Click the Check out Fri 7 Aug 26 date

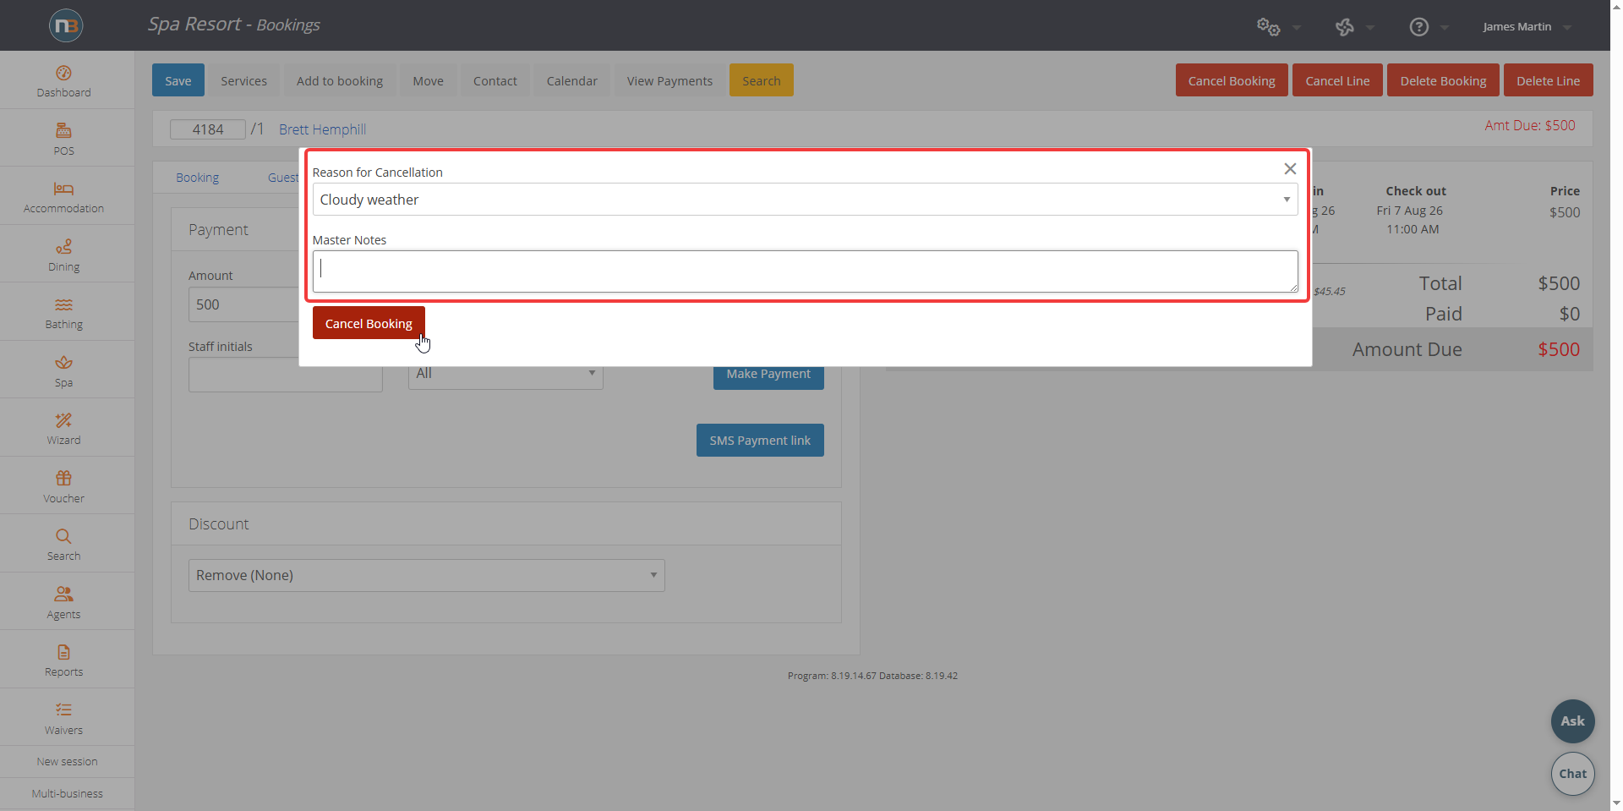[x=1409, y=211]
